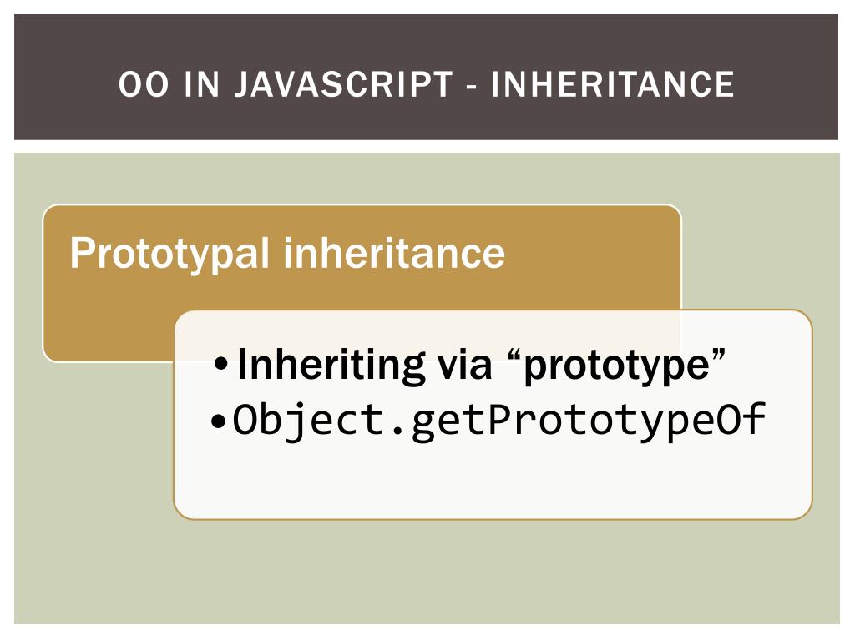Select the quoted word 'prototype'
Screen dimensions: 855x641
[616, 366]
